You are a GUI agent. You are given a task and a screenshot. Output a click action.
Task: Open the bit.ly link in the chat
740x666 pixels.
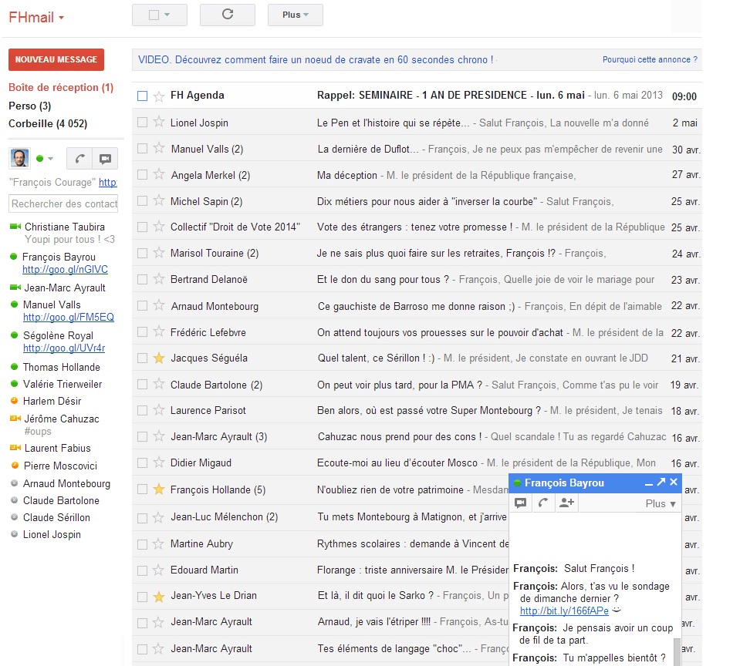pos(564,611)
